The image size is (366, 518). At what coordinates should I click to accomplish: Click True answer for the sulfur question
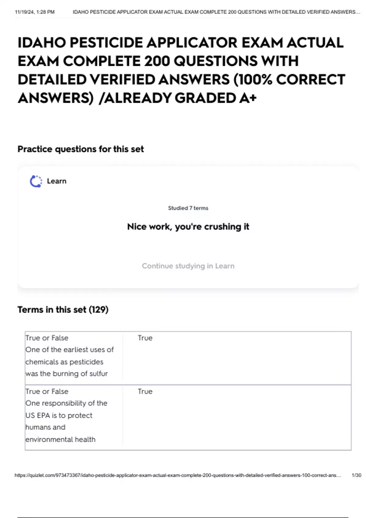(x=145, y=338)
